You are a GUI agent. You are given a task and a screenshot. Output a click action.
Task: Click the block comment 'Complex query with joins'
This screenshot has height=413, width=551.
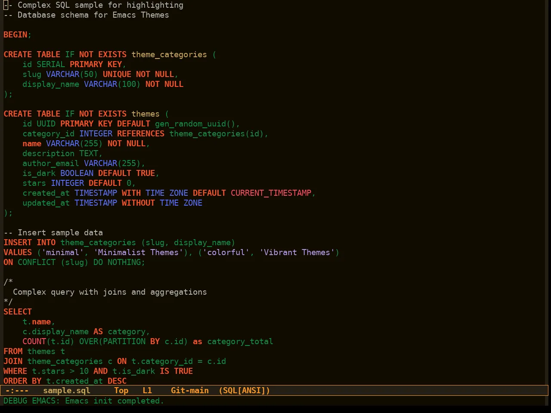pyautogui.click(x=110, y=292)
